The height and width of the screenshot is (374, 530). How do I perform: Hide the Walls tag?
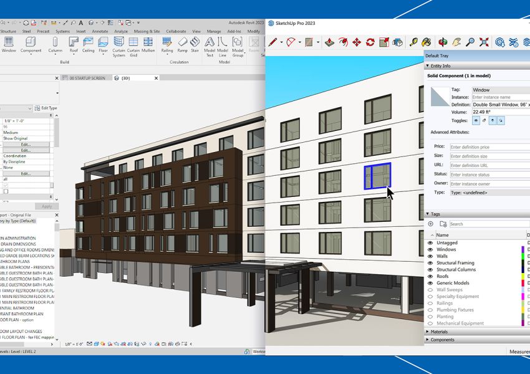click(430, 256)
